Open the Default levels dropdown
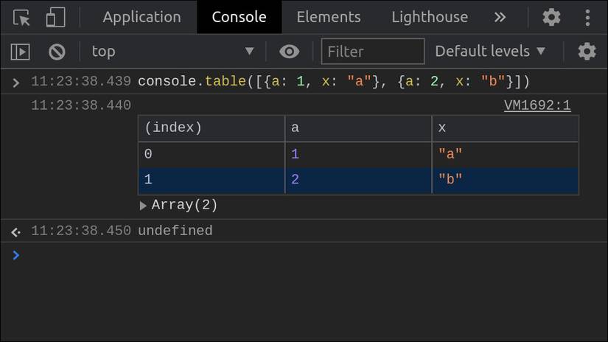 pyautogui.click(x=490, y=52)
